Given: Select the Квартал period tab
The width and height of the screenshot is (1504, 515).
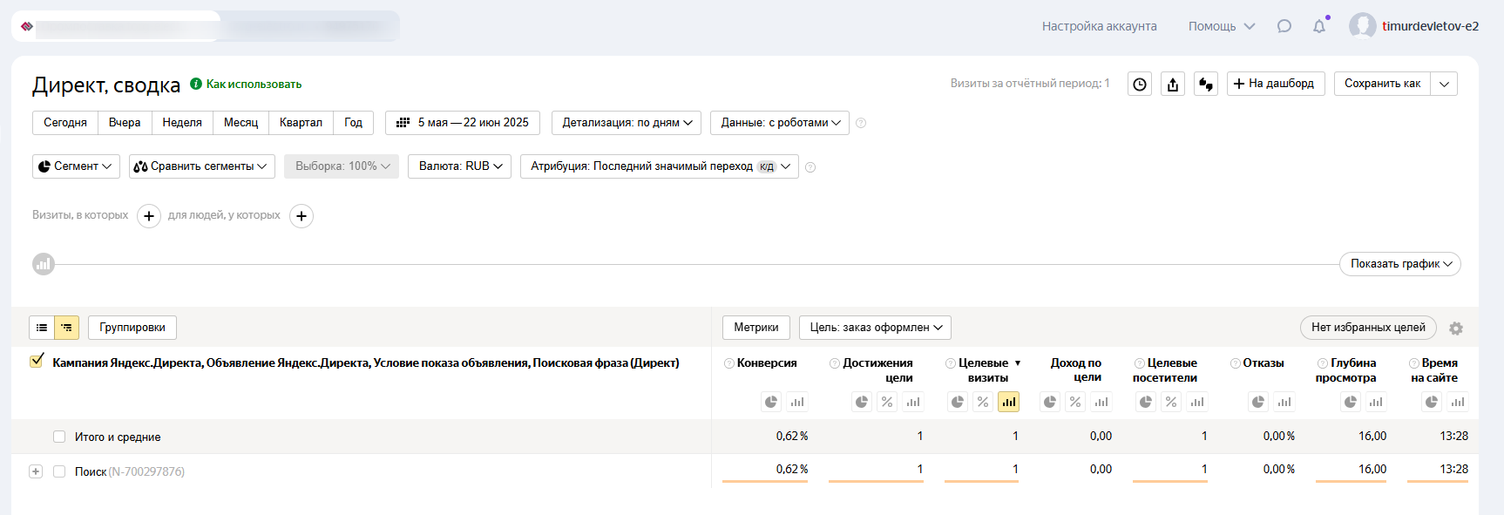Looking at the screenshot, I should [x=301, y=123].
